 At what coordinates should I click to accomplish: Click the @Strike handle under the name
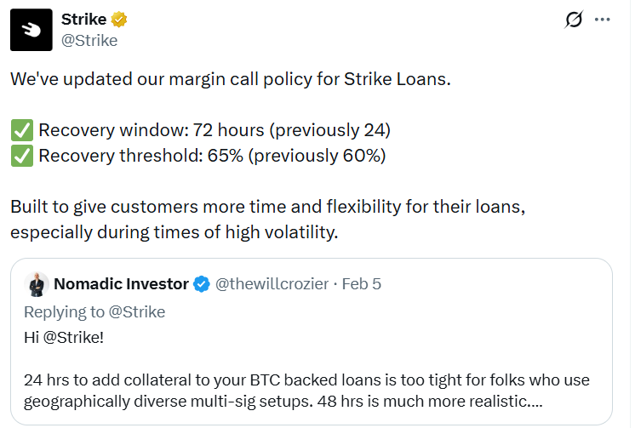(89, 40)
